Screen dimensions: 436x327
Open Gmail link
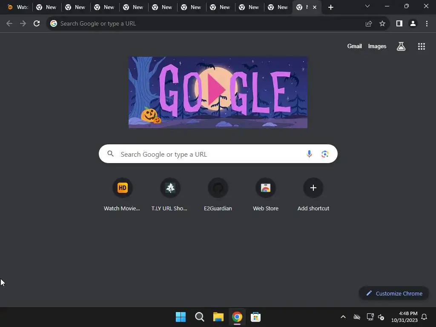click(x=355, y=46)
